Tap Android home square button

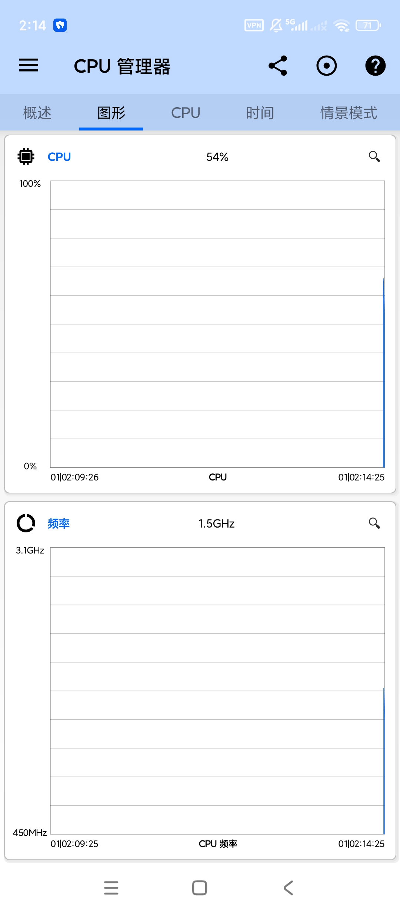200,888
